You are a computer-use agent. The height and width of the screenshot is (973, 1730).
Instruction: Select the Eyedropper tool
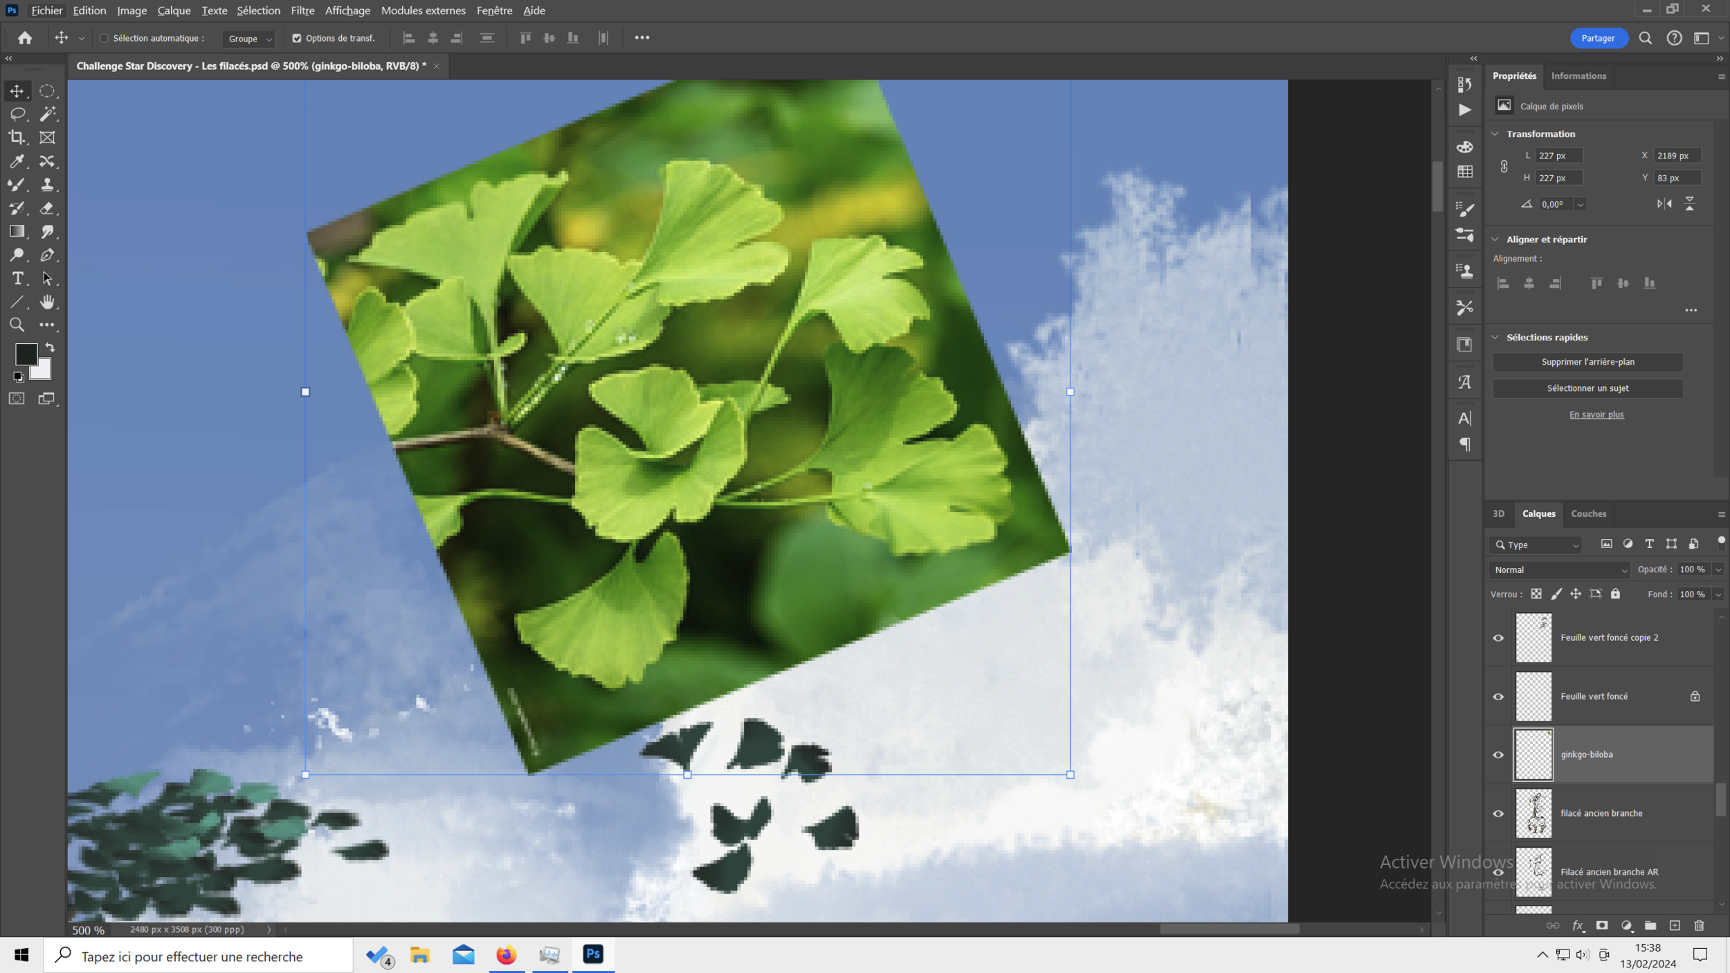tap(17, 161)
